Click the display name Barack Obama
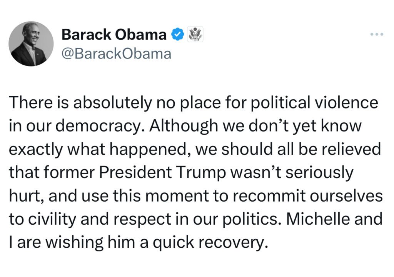The image size is (394, 277). click(x=114, y=35)
